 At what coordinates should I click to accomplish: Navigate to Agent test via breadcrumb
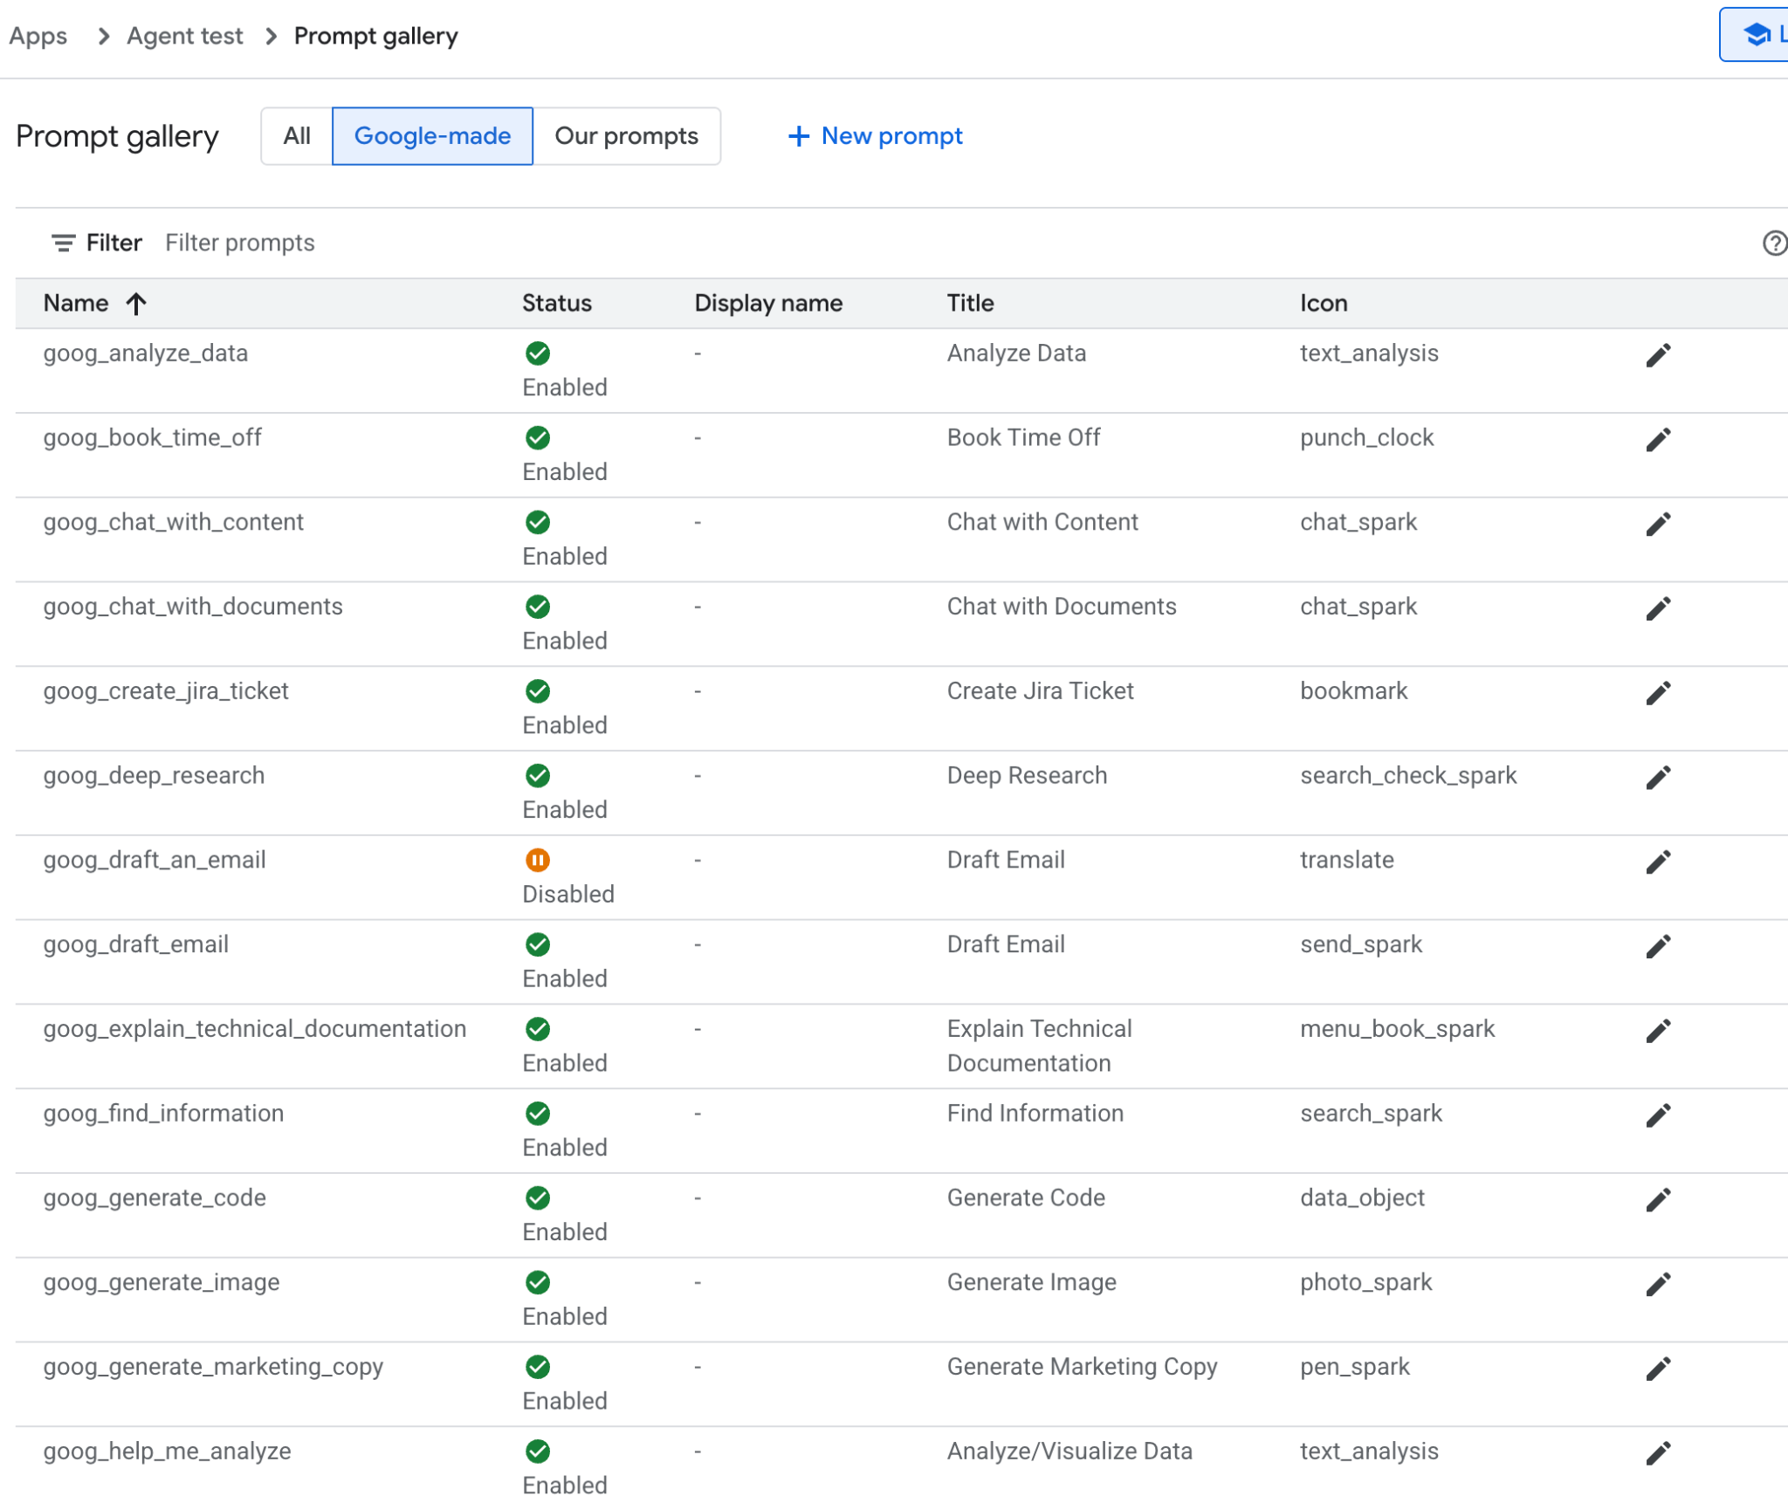tap(184, 36)
